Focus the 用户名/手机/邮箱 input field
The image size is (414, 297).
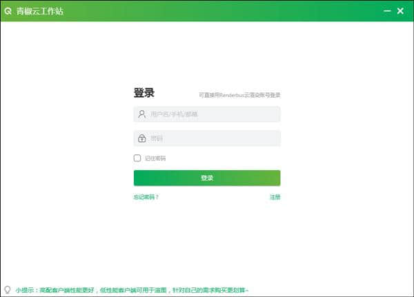[x=214, y=114]
